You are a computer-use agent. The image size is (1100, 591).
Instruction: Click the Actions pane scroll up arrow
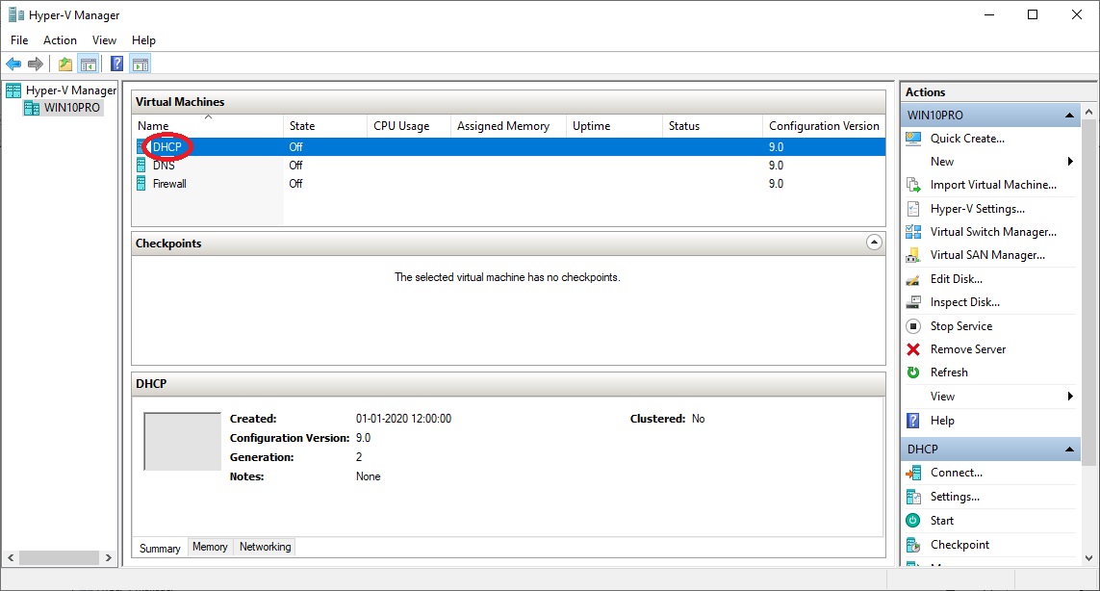pos(1088,112)
